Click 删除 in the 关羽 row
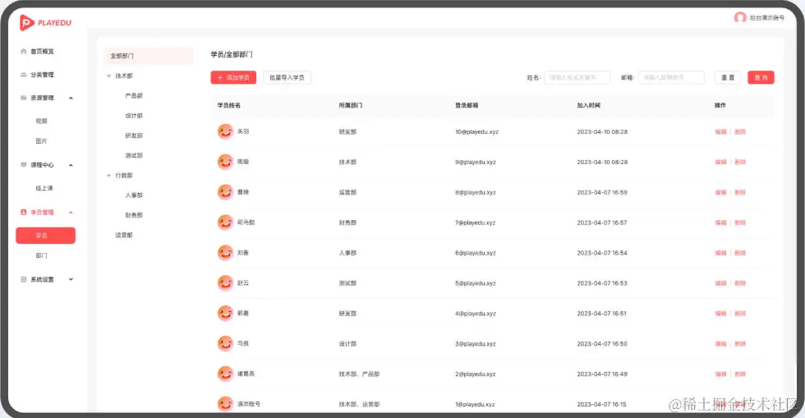The height and width of the screenshot is (418, 805). tap(740, 132)
